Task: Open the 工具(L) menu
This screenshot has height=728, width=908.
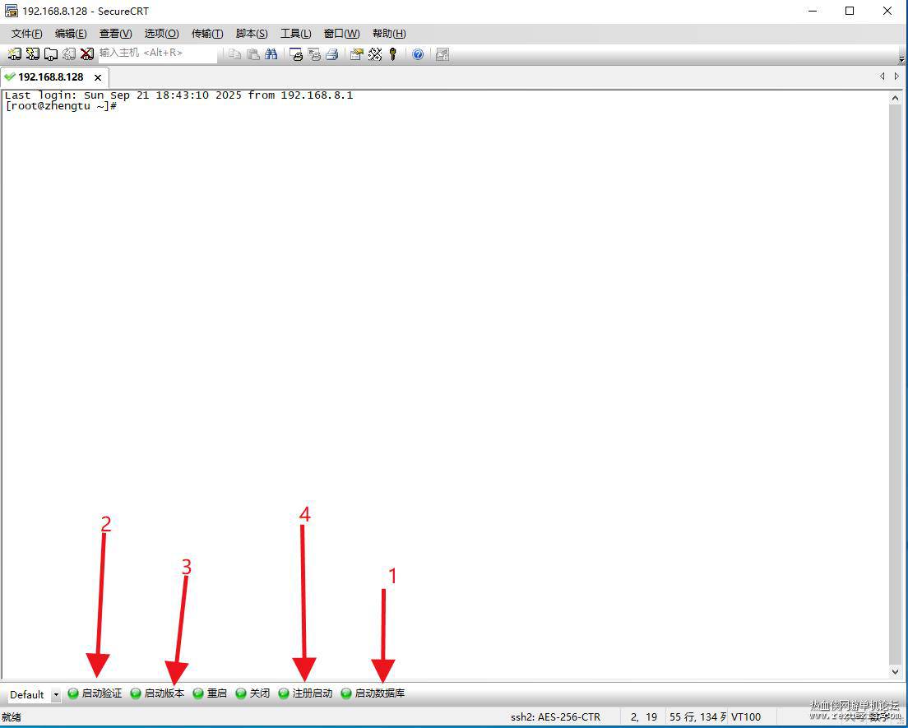Action: tap(296, 34)
